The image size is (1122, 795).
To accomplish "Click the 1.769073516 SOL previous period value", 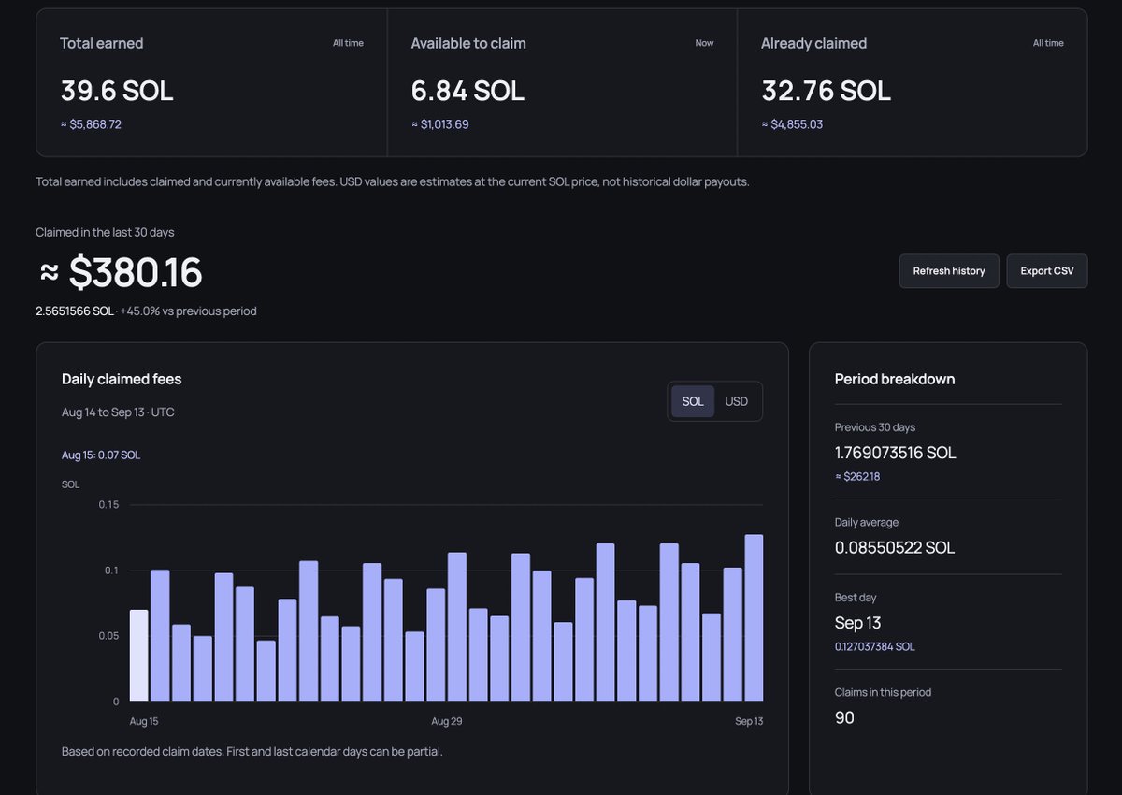I will coord(896,453).
